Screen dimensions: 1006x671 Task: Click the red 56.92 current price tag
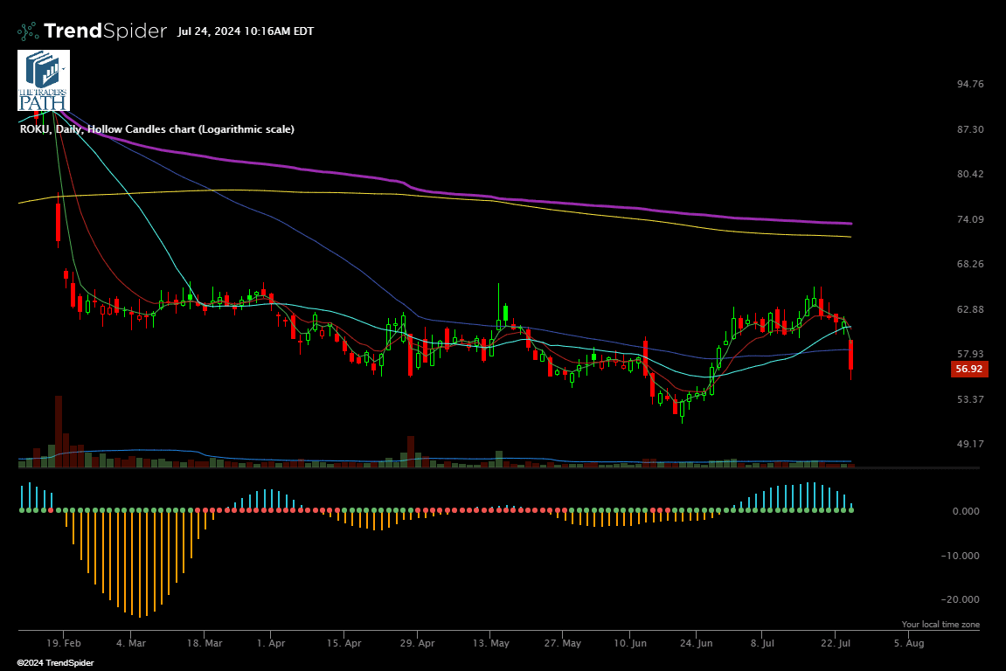[969, 370]
